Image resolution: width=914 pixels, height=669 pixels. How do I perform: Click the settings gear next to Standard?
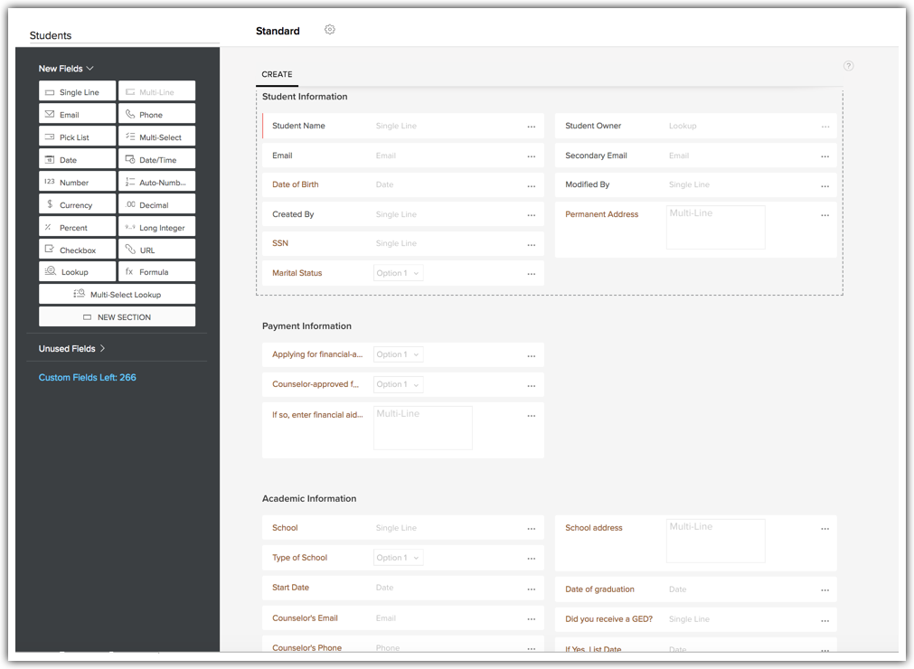point(330,30)
